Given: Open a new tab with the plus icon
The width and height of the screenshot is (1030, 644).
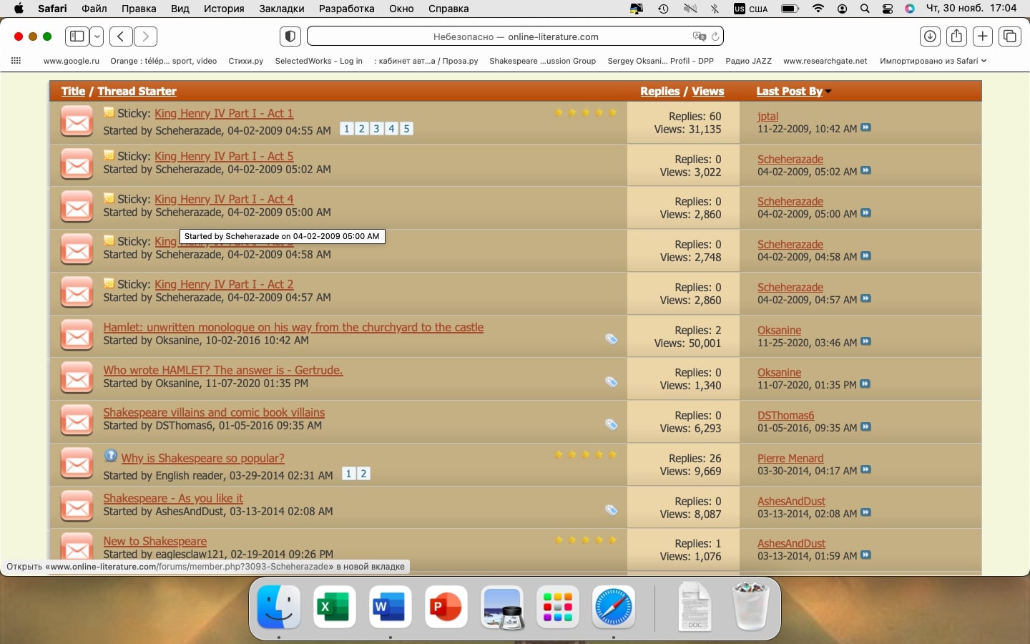Looking at the screenshot, I should pyautogui.click(x=983, y=36).
